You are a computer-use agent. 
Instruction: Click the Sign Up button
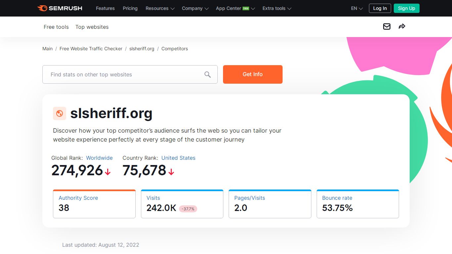pos(407,8)
